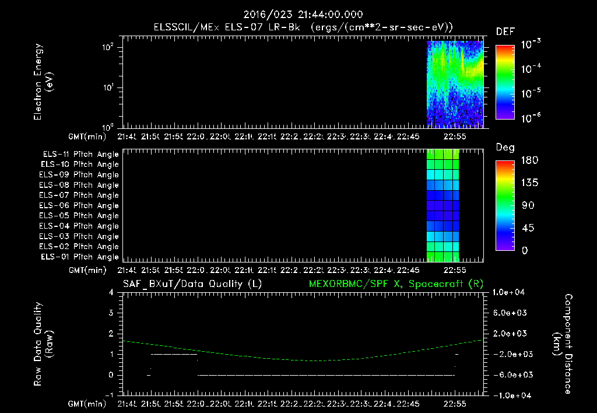This screenshot has height=413, width=597.
Task: Click the 1.0e+04 distance tick label
Action: pos(508,292)
